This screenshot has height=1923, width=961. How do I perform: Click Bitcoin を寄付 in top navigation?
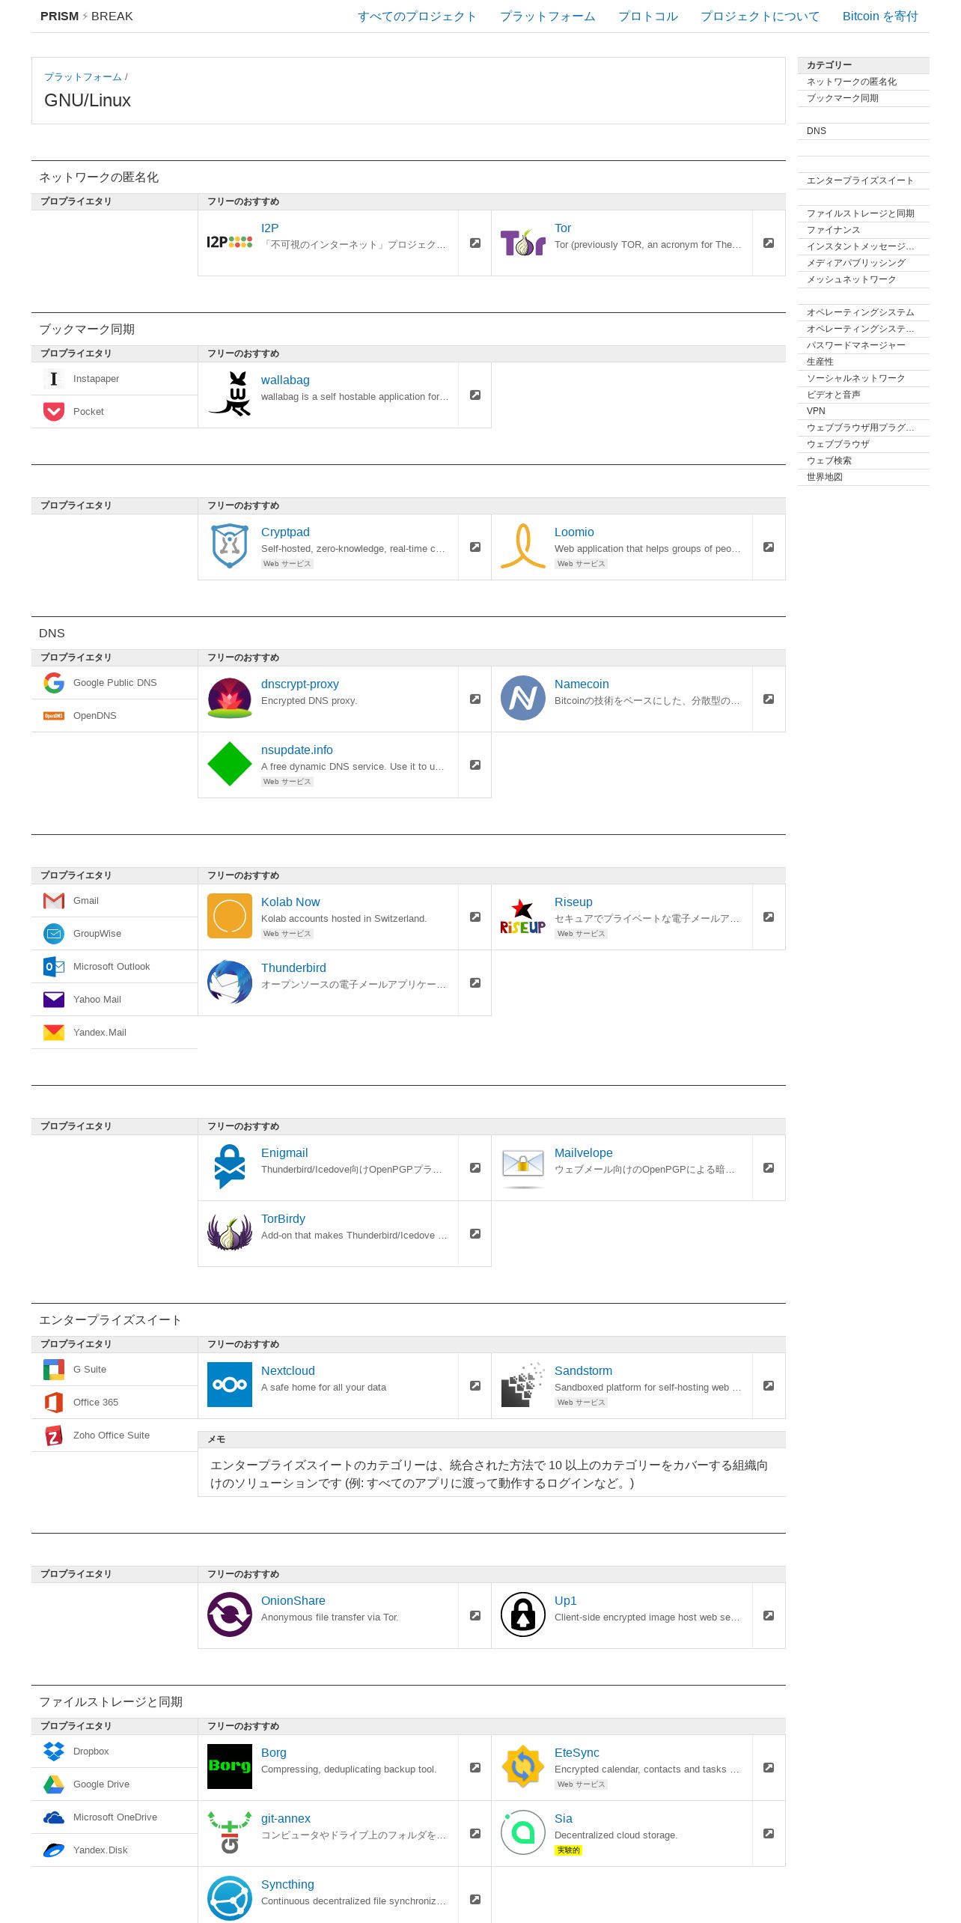(880, 16)
